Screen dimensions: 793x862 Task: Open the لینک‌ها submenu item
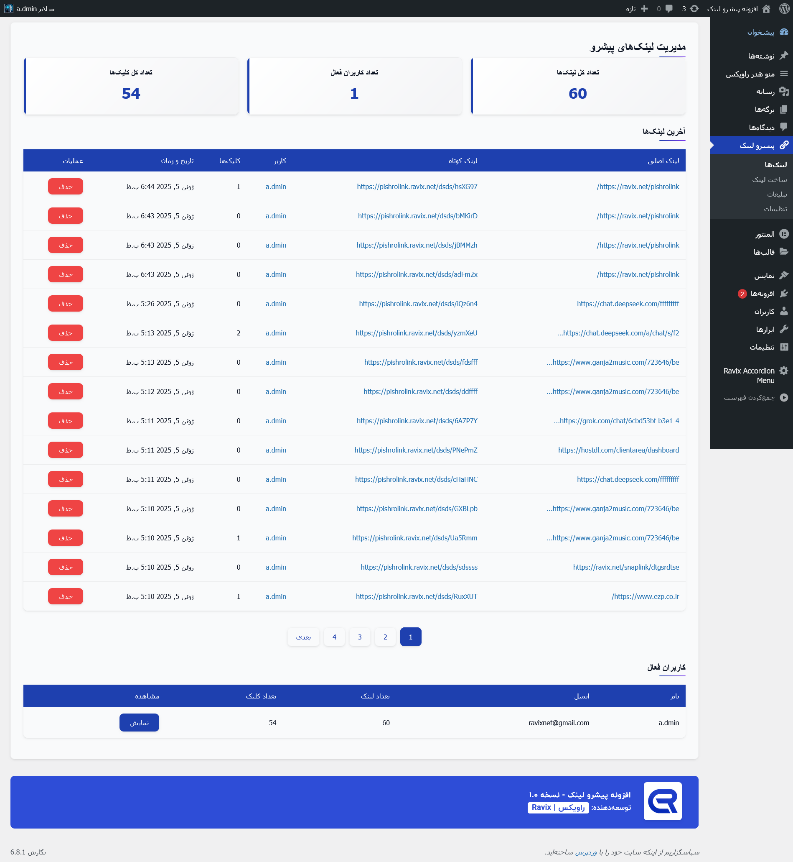775,164
